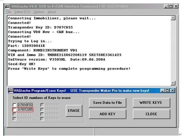The width and height of the screenshot is (182, 137).
Task: Minimize the Program/Erase Keys dialog
Action: click(x=162, y=90)
